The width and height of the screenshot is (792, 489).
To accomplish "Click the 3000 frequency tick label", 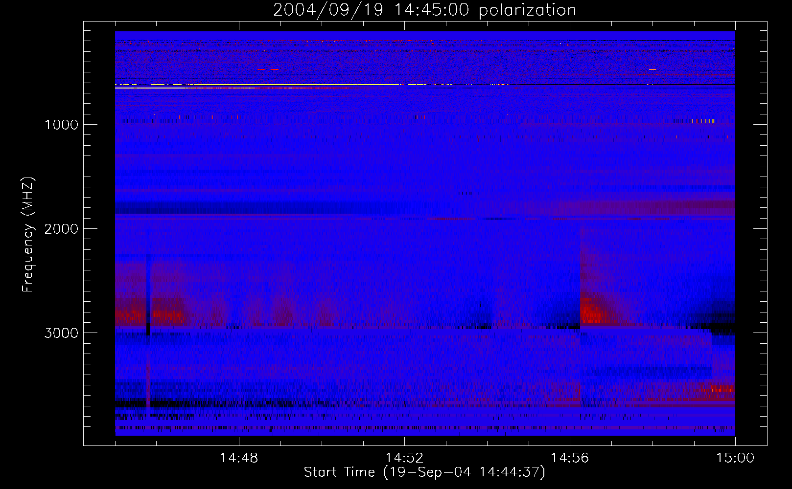I will [61, 333].
